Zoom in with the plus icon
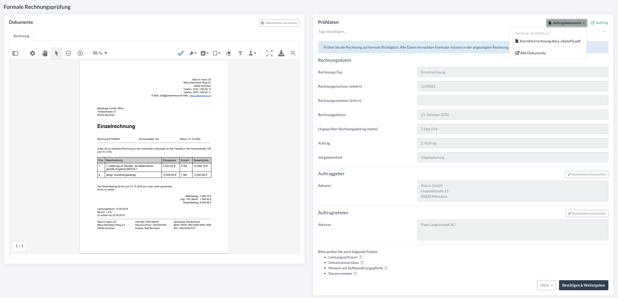This screenshot has height=298, width=618. pos(80,53)
